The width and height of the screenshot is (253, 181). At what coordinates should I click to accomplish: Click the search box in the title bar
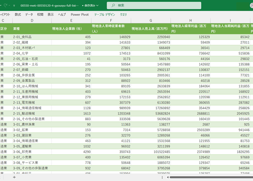click(x=154, y=5)
